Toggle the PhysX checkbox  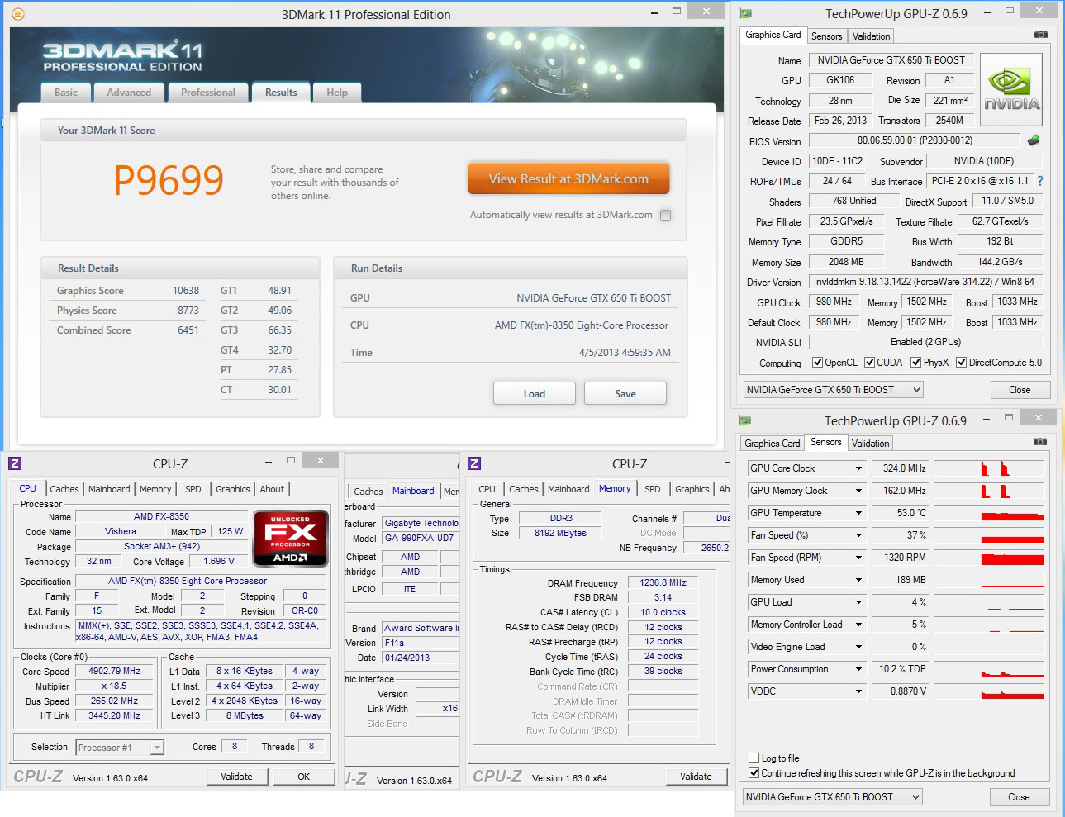click(915, 362)
